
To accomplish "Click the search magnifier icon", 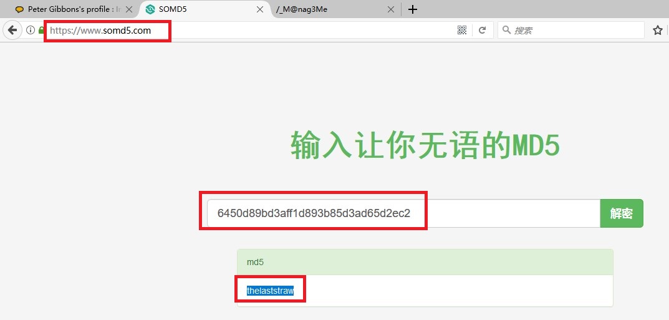I will (x=506, y=30).
